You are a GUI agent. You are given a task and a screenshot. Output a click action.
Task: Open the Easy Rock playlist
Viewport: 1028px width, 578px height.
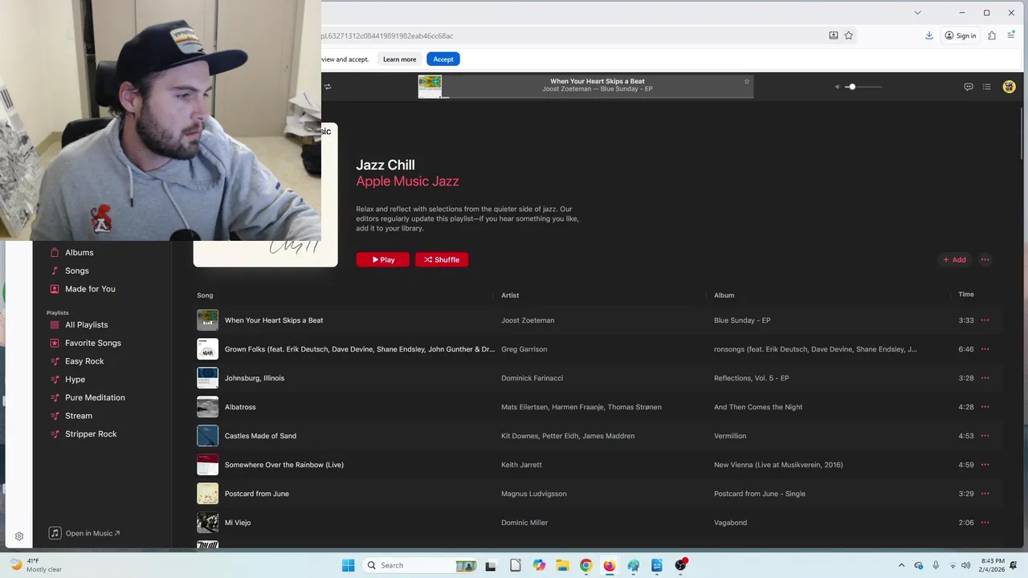click(x=84, y=361)
